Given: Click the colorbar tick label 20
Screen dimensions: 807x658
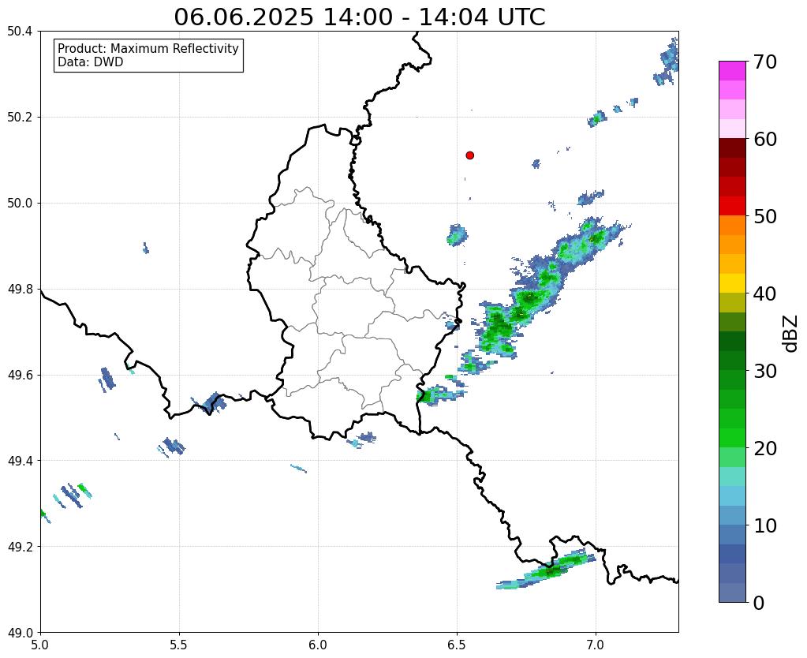Looking at the screenshot, I should click(x=764, y=448).
